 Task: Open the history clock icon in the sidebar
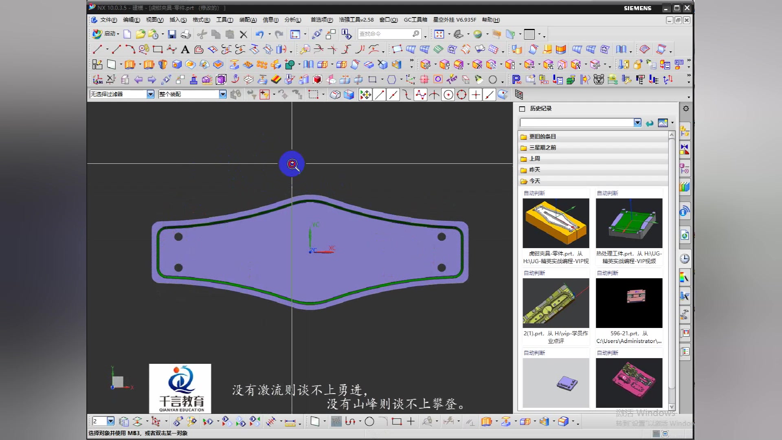click(x=685, y=259)
